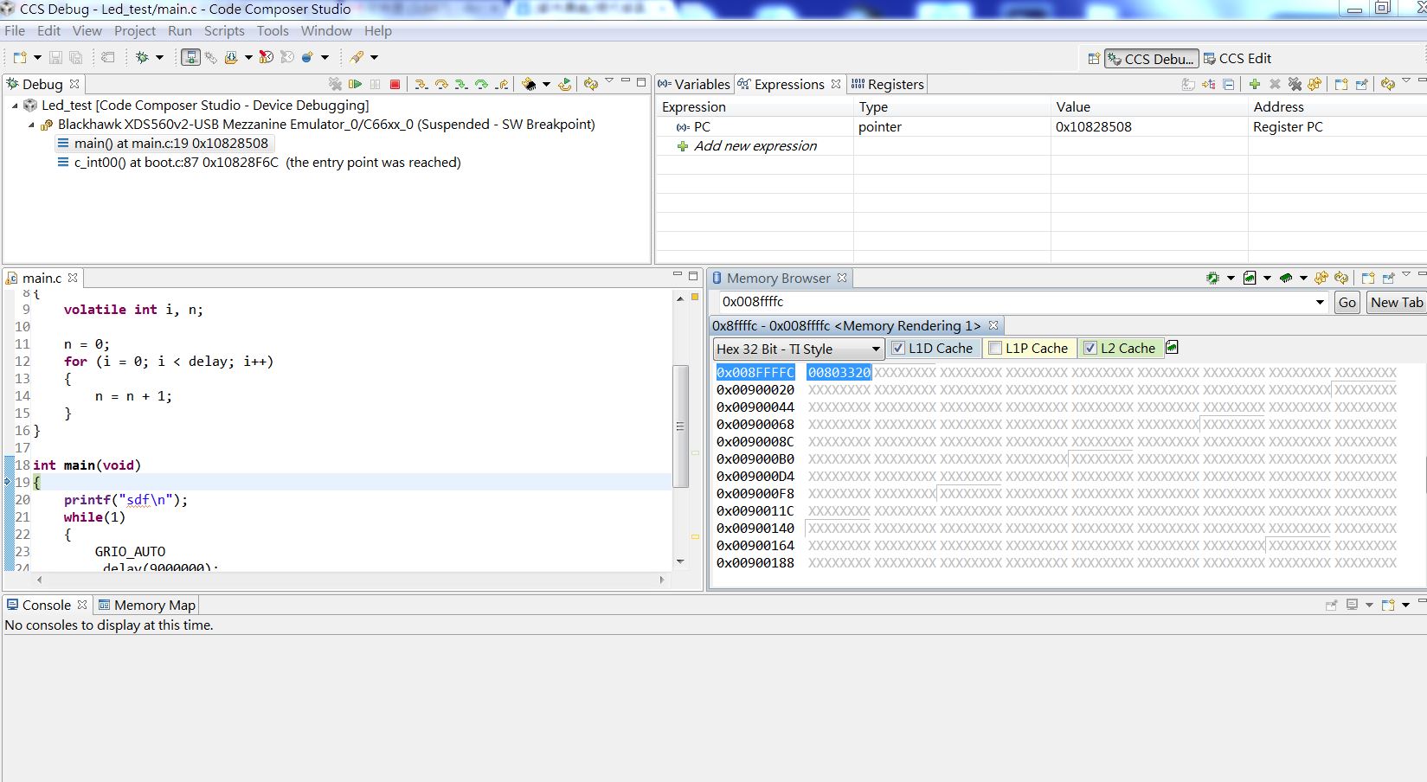Open the Window menu
This screenshot has width=1427, height=782.
[x=326, y=30]
